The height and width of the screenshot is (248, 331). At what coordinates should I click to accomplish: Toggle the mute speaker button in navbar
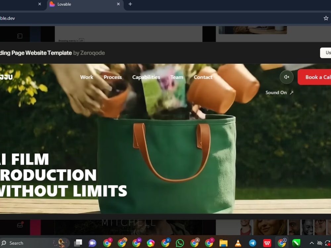pyautogui.click(x=286, y=77)
